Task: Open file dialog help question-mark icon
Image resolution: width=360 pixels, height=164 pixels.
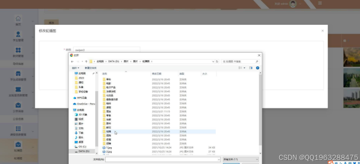Action: tap(258, 68)
